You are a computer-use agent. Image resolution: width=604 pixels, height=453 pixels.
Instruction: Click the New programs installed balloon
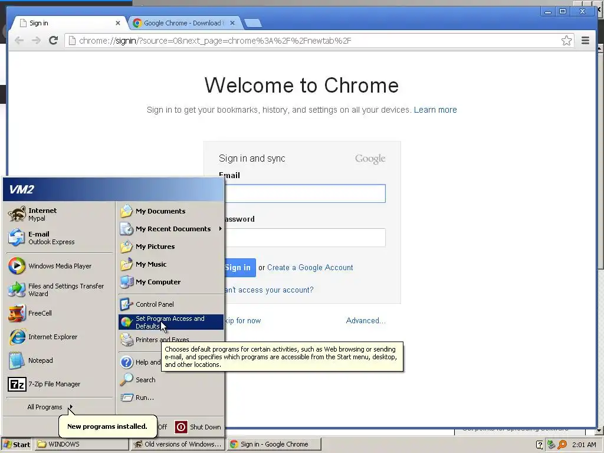[x=107, y=426]
